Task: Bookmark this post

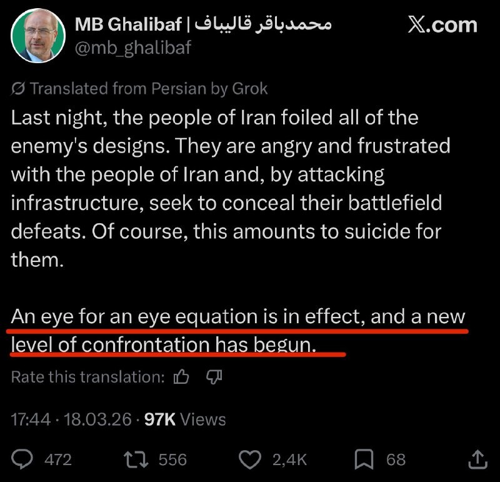Action: (x=364, y=460)
